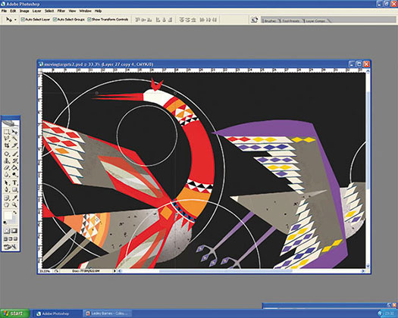Open the Select menu
Viewport: 398px width, 318px height.
tap(49, 11)
